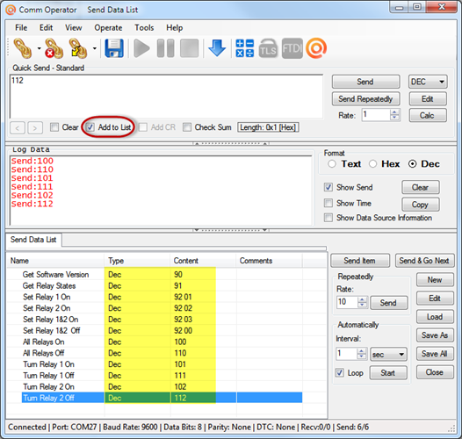Uncheck the Loop checkbox
The width and height of the screenshot is (462, 439).
(339, 372)
